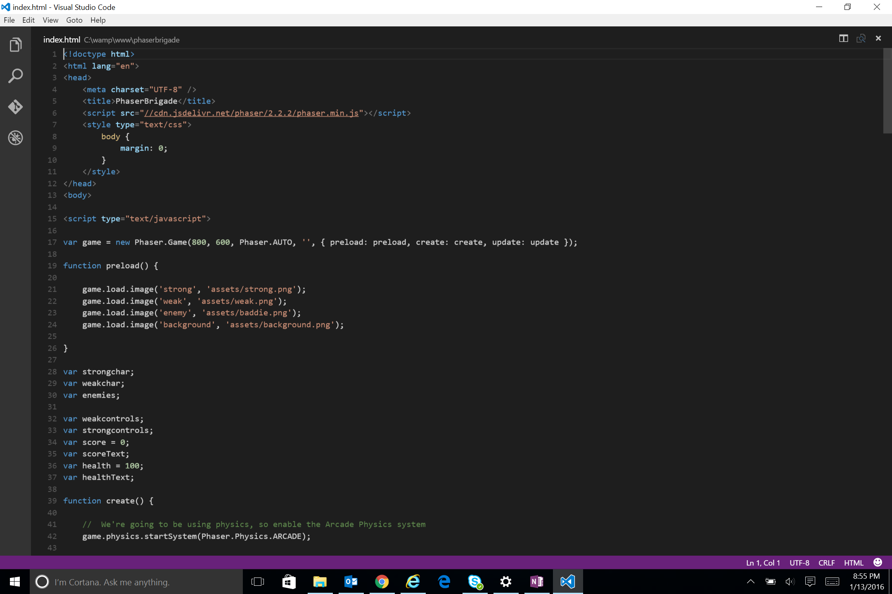892x594 pixels.
Task: Select language mode HTML in status bar
Action: point(854,563)
